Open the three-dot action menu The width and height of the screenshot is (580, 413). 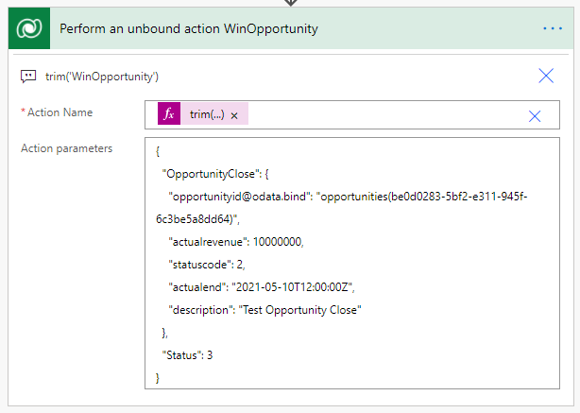553,28
